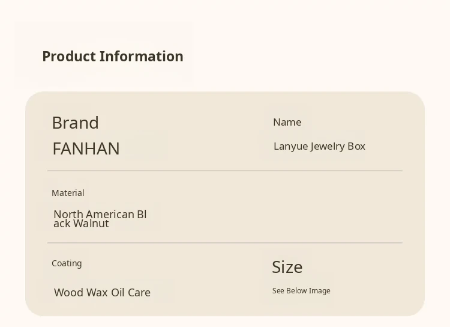Image resolution: width=450 pixels, height=327 pixels.
Task: Click the divider line above the Coating row
Action: click(x=225, y=243)
